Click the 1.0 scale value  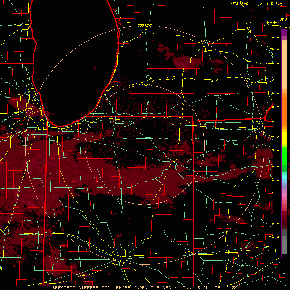[x=275, y=193]
